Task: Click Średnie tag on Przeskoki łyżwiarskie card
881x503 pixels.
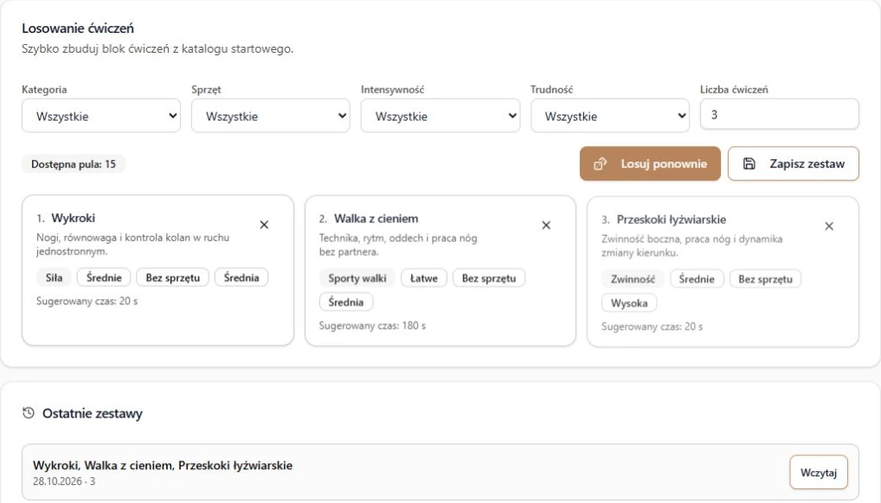Action: [x=697, y=279]
